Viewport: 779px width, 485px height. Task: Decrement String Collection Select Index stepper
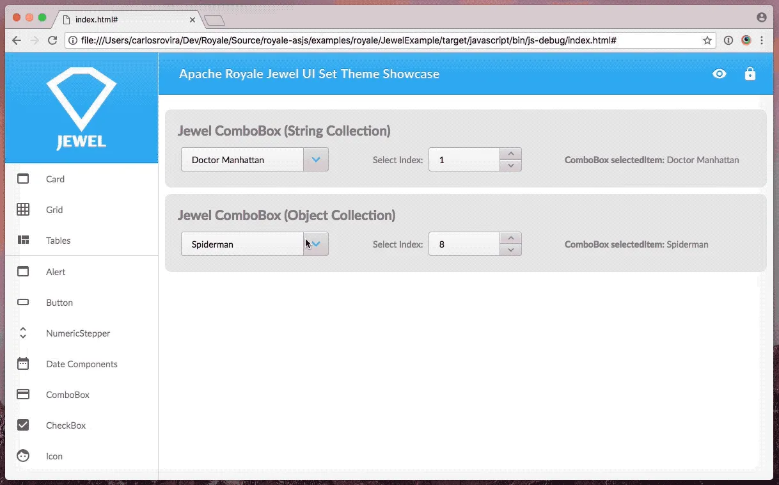click(x=510, y=165)
